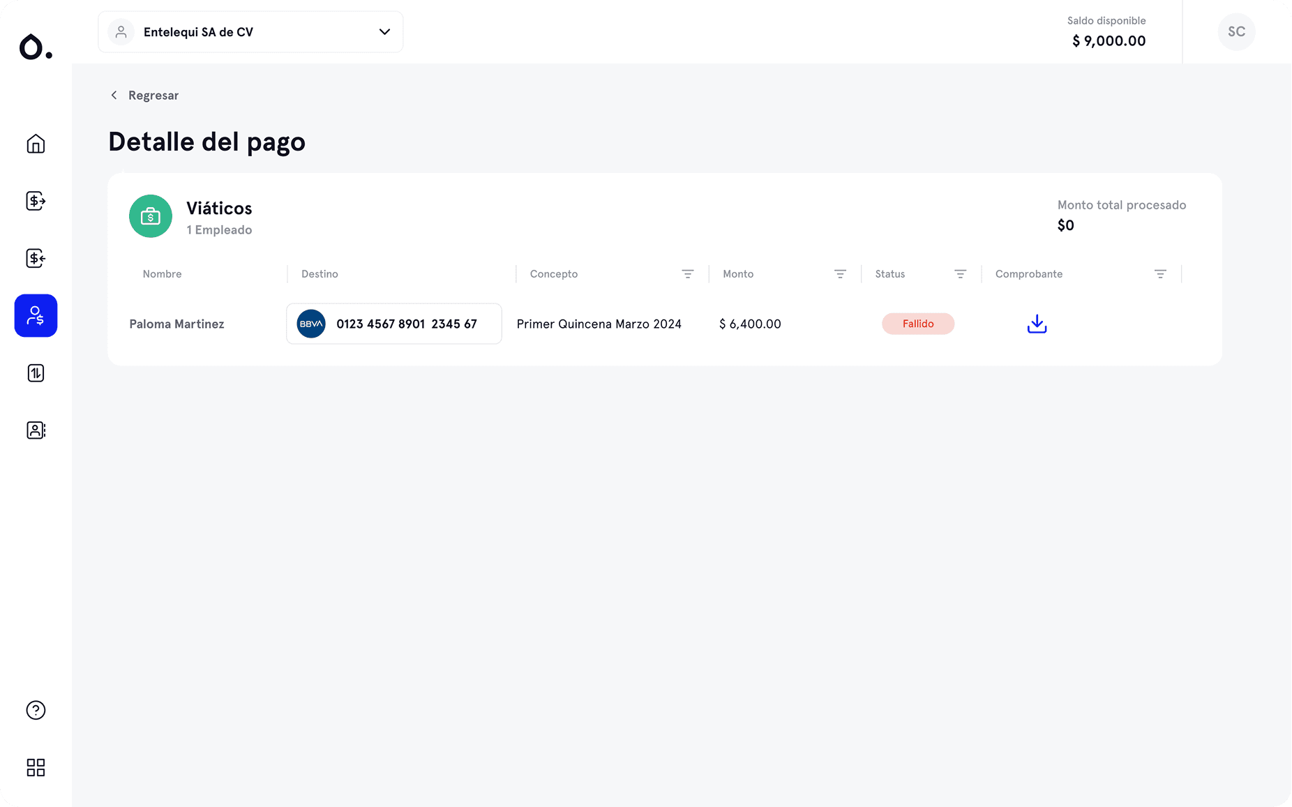Click the Fallido status badge
This screenshot has width=1292, height=807.
point(918,324)
